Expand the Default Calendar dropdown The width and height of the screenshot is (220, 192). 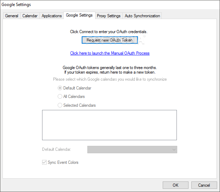pyautogui.click(x=132, y=150)
